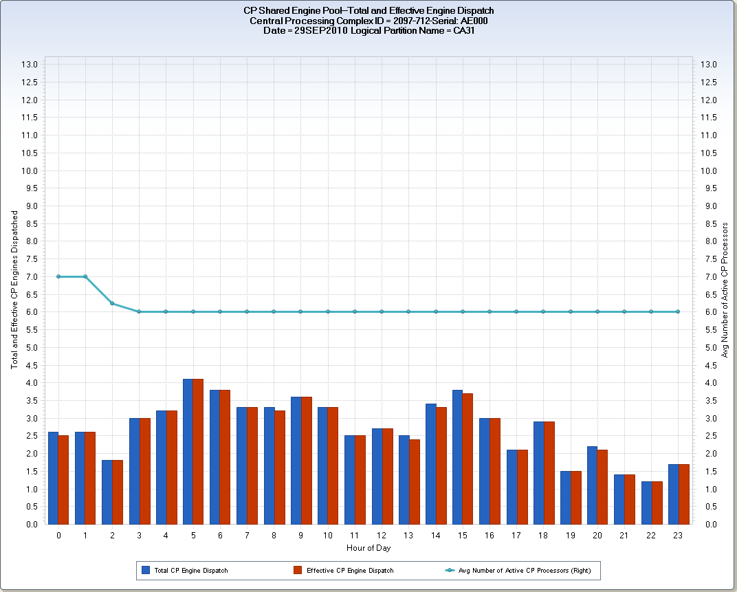Click left axis value '4.0'
Viewport: 737px width, 592px height.
pos(32,383)
